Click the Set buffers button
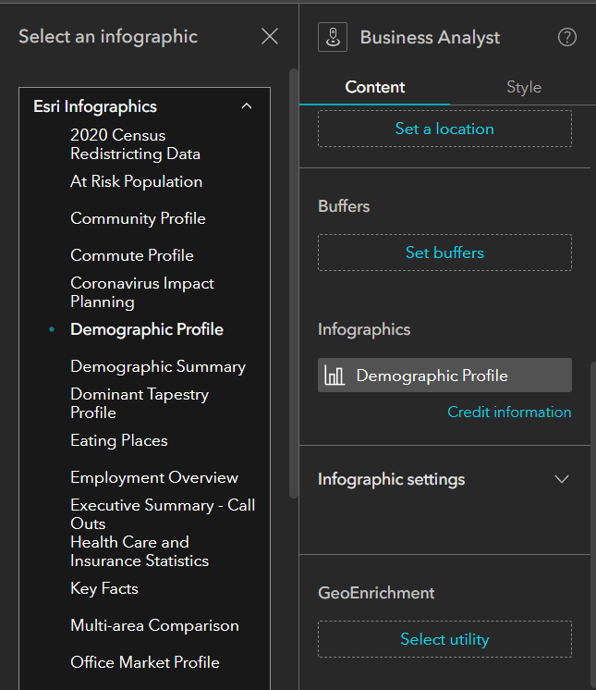Image resolution: width=596 pixels, height=690 pixels. pyautogui.click(x=444, y=253)
